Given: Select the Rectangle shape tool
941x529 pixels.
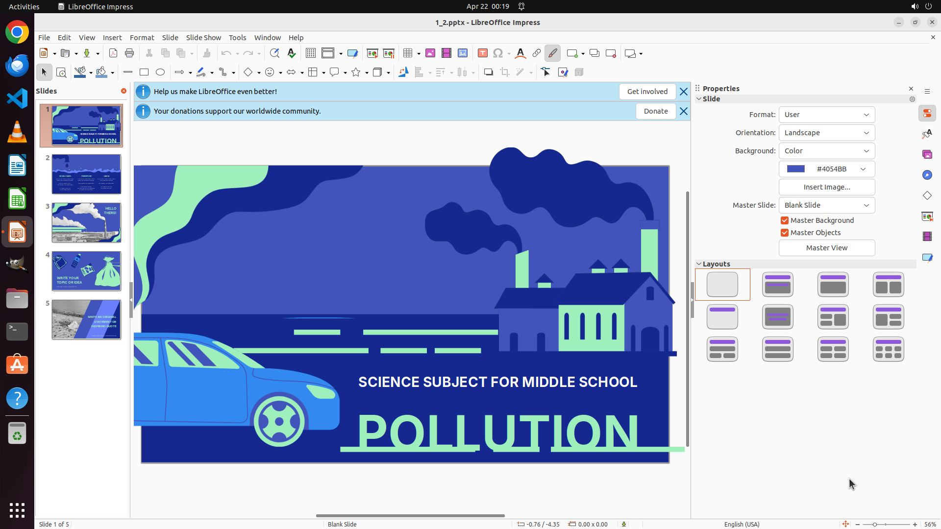Looking at the screenshot, I should [x=144, y=72].
